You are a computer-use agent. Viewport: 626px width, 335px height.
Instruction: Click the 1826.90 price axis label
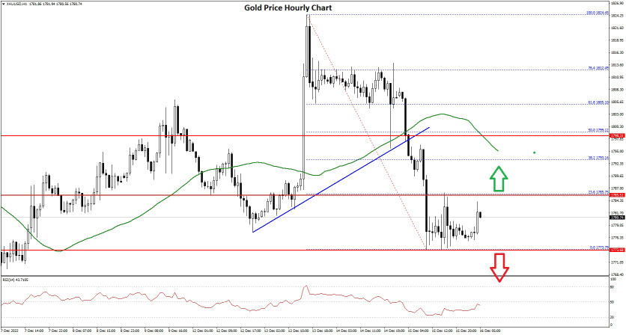617,3
